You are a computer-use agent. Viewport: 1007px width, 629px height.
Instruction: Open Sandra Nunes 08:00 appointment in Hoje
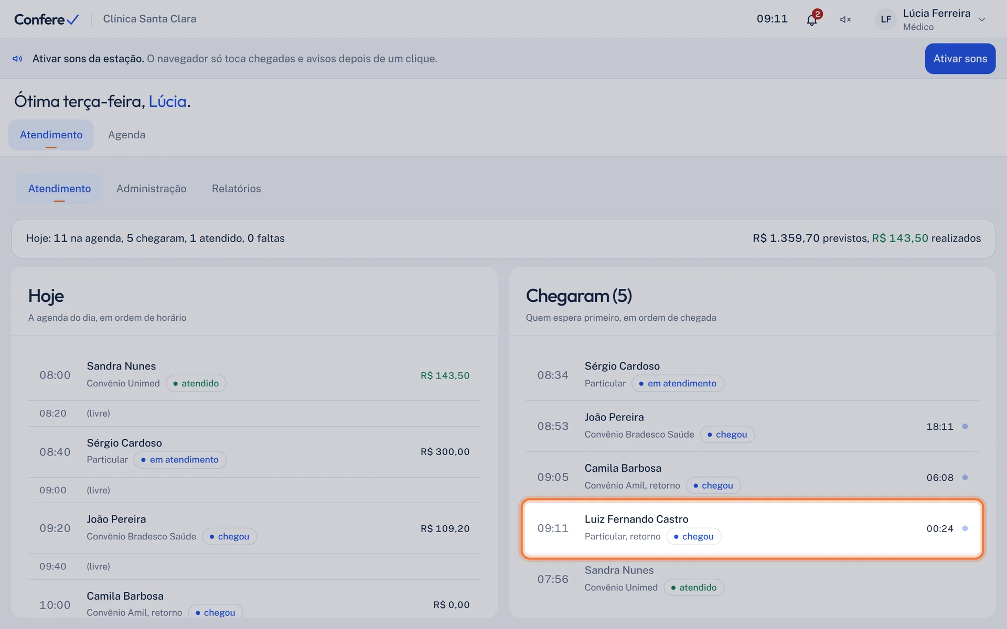point(254,375)
